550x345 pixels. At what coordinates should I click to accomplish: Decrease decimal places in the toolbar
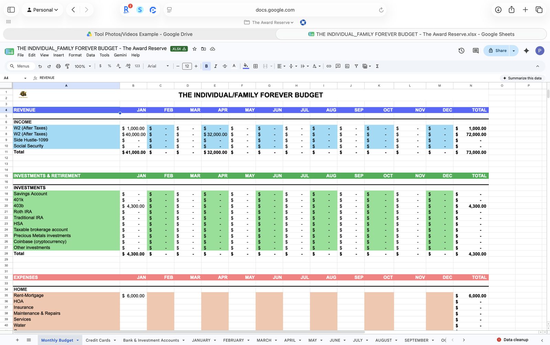pos(119,66)
